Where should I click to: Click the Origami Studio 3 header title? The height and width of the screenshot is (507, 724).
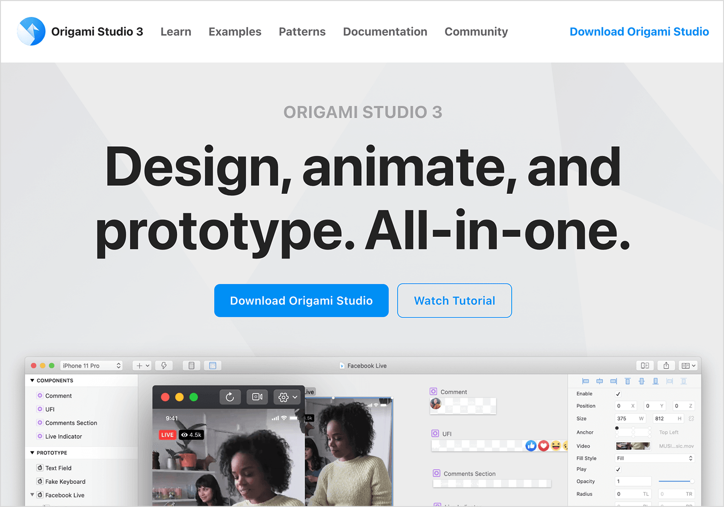coord(97,31)
